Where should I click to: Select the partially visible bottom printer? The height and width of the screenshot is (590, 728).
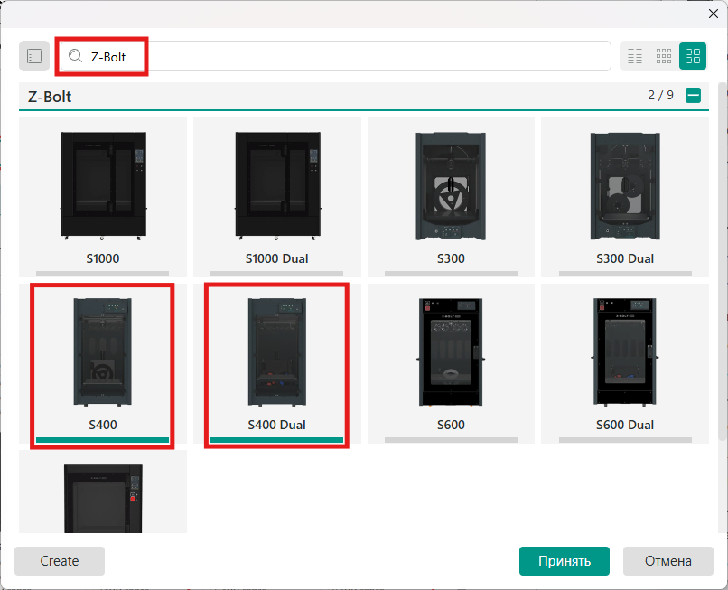[x=103, y=498]
